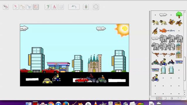Select the gas station beside the buildings in library

tap(155, 70)
